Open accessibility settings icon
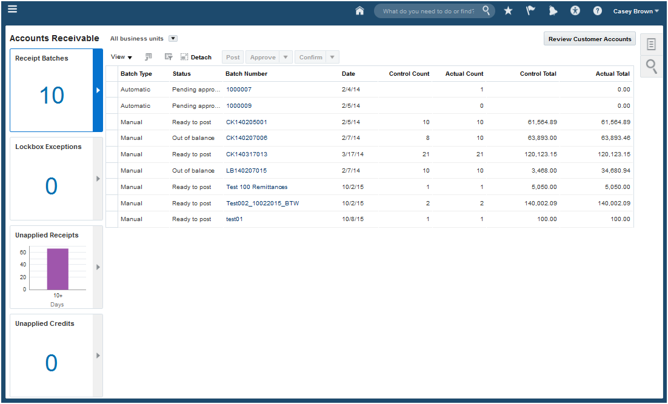This screenshot has height=404, width=668. coord(575,11)
